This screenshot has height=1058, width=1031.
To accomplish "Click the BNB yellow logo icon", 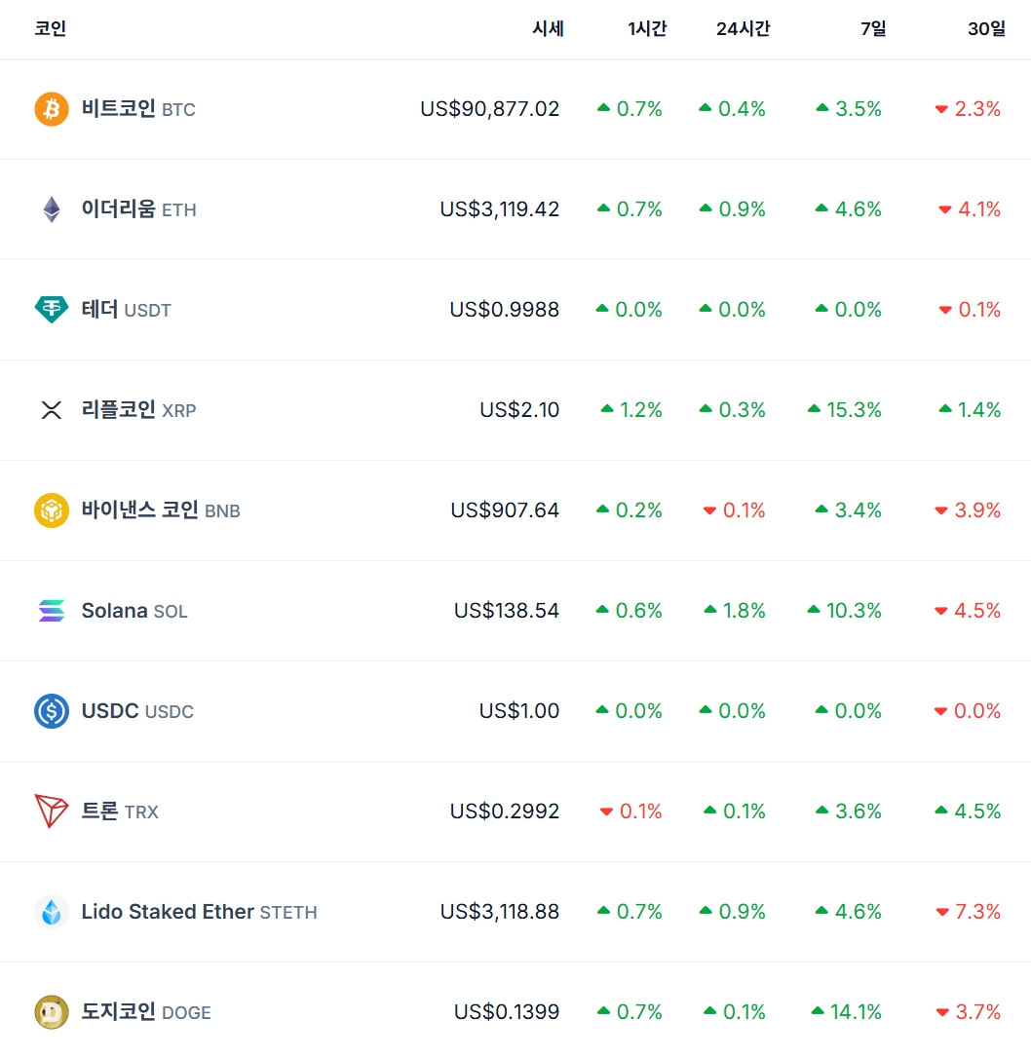I will click(52, 510).
